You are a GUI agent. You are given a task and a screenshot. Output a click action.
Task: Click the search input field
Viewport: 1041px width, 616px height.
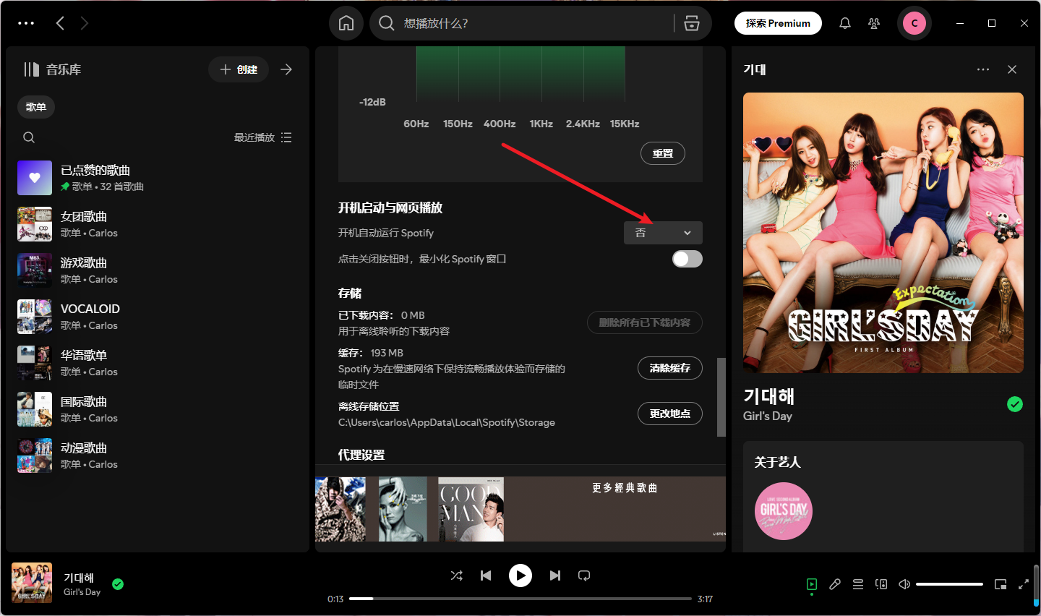[535, 23]
